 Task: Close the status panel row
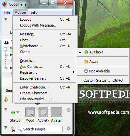(x=69, y=110)
